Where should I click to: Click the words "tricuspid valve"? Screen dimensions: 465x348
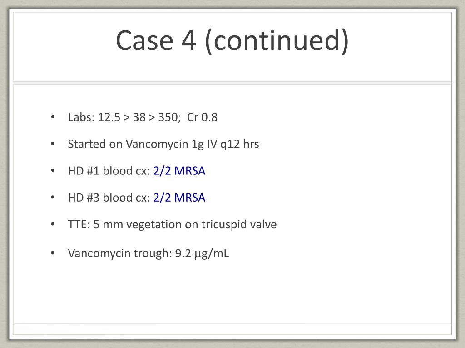click(239, 225)
